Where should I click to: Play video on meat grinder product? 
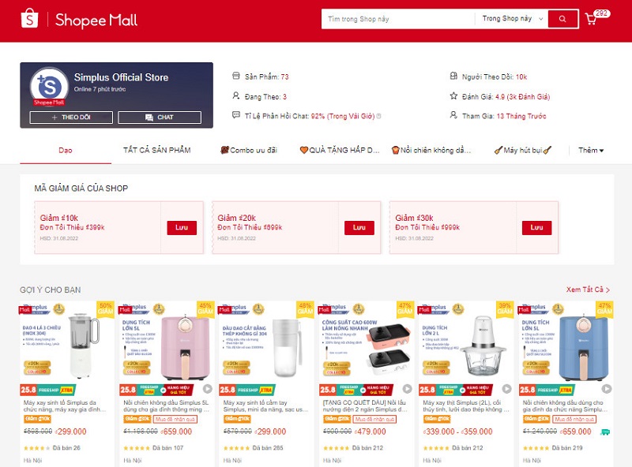click(x=506, y=389)
